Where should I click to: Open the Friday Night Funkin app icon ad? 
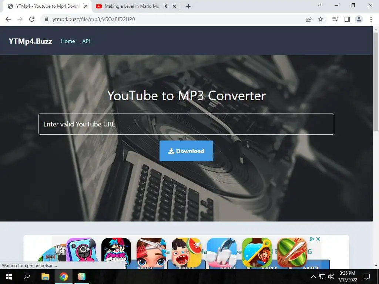coord(116,253)
